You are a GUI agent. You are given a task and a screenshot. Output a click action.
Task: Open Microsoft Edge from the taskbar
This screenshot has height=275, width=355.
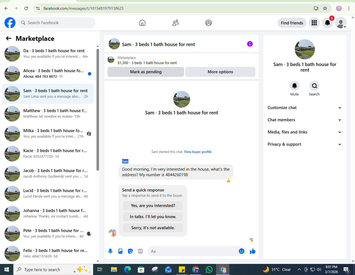(x=127, y=269)
